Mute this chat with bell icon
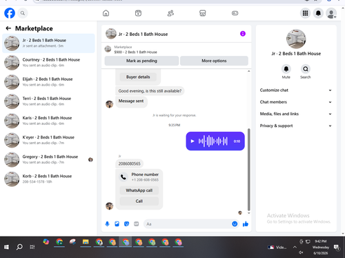Viewport: 345px width, 258px height. click(x=286, y=69)
